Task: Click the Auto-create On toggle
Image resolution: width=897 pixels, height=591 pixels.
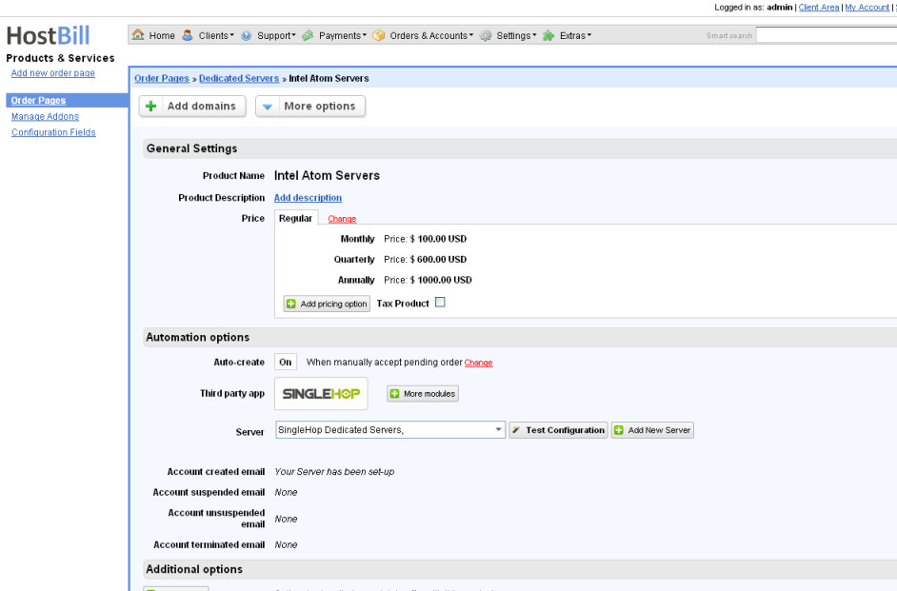Action: tap(286, 362)
